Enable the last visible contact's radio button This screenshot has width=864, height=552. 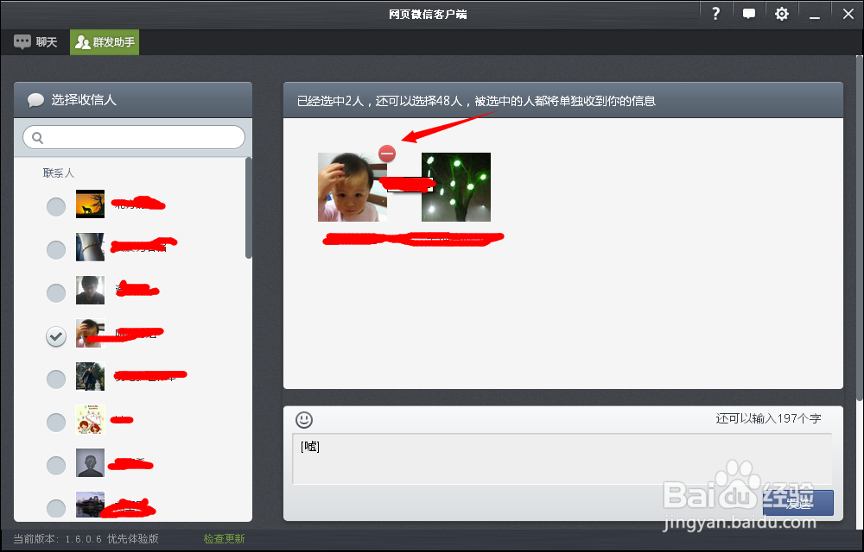55,509
